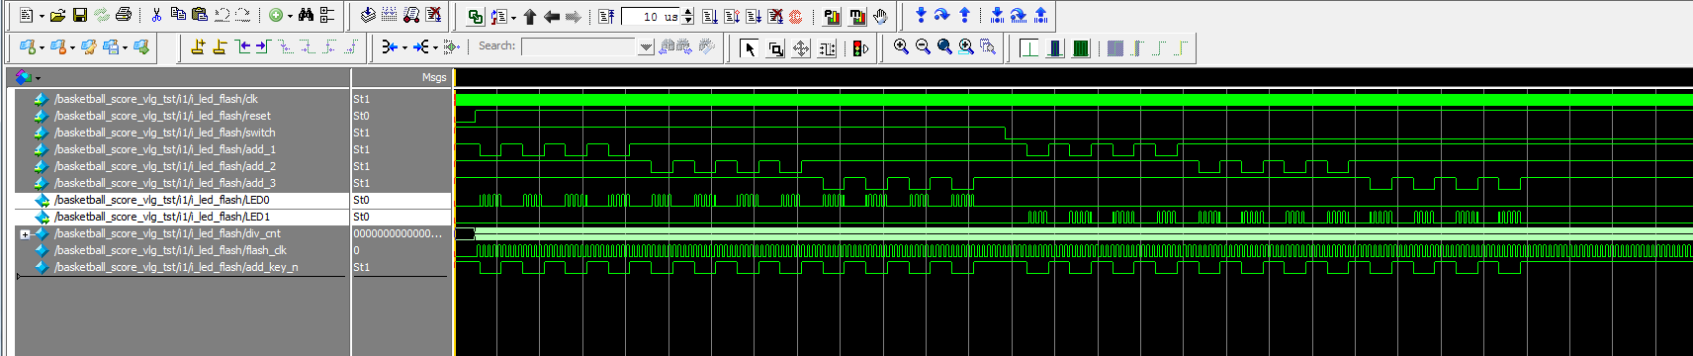Image resolution: width=1693 pixels, height=356 pixels.
Task: Print using the printer icon
Action: coord(123,16)
